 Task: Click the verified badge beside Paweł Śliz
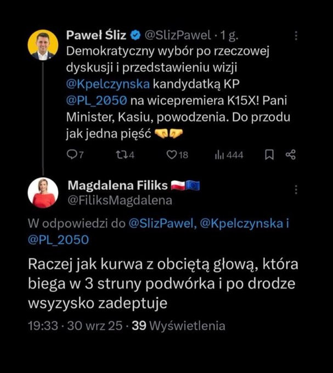pyautogui.click(x=135, y=36)
